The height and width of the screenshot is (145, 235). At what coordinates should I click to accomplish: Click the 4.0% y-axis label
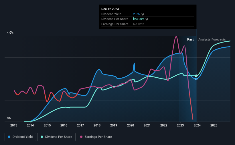pyautogui.click(x=10, y=33)
